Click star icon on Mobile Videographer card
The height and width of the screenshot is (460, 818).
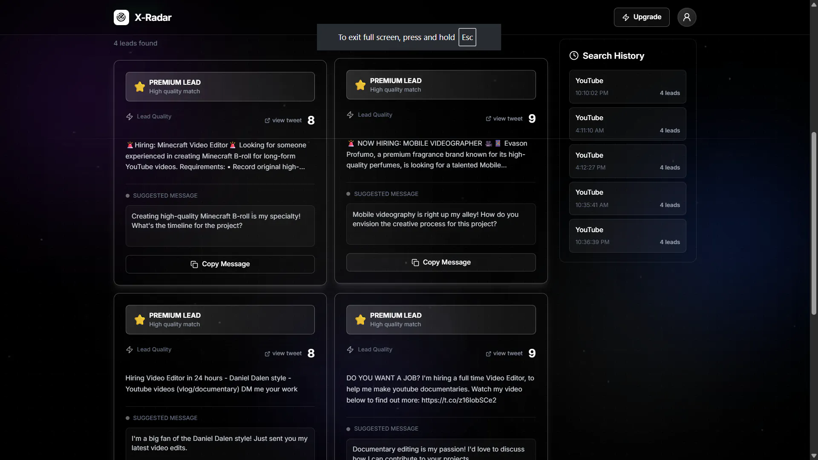click(x=360, y=85)
